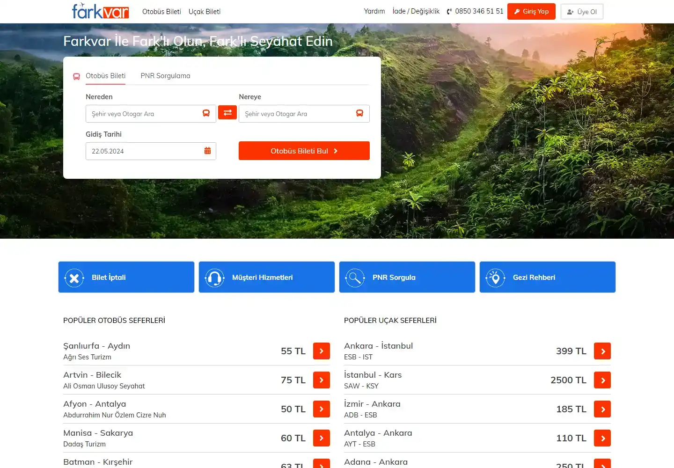This screenshot has height=468, width=674.
Task: Click Dadaş Turizm company name
Action: (84, 444)
